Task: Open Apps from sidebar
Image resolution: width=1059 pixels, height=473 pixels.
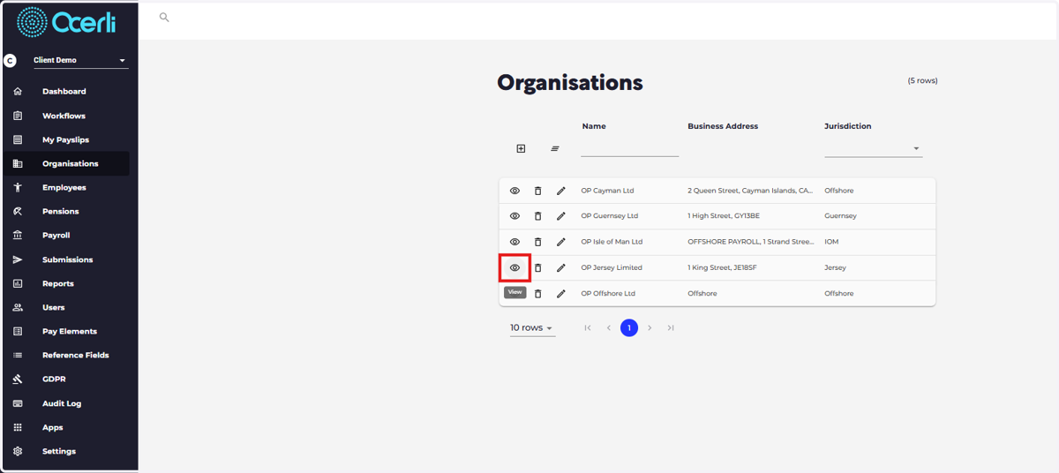Action: [x=53, y=427]
